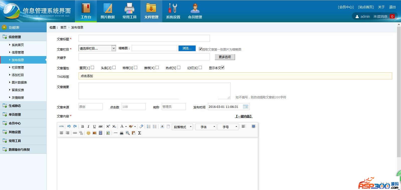Click the 更多选项 button
The width and height of the screenshot is (401, 190).
click(225, 57)
